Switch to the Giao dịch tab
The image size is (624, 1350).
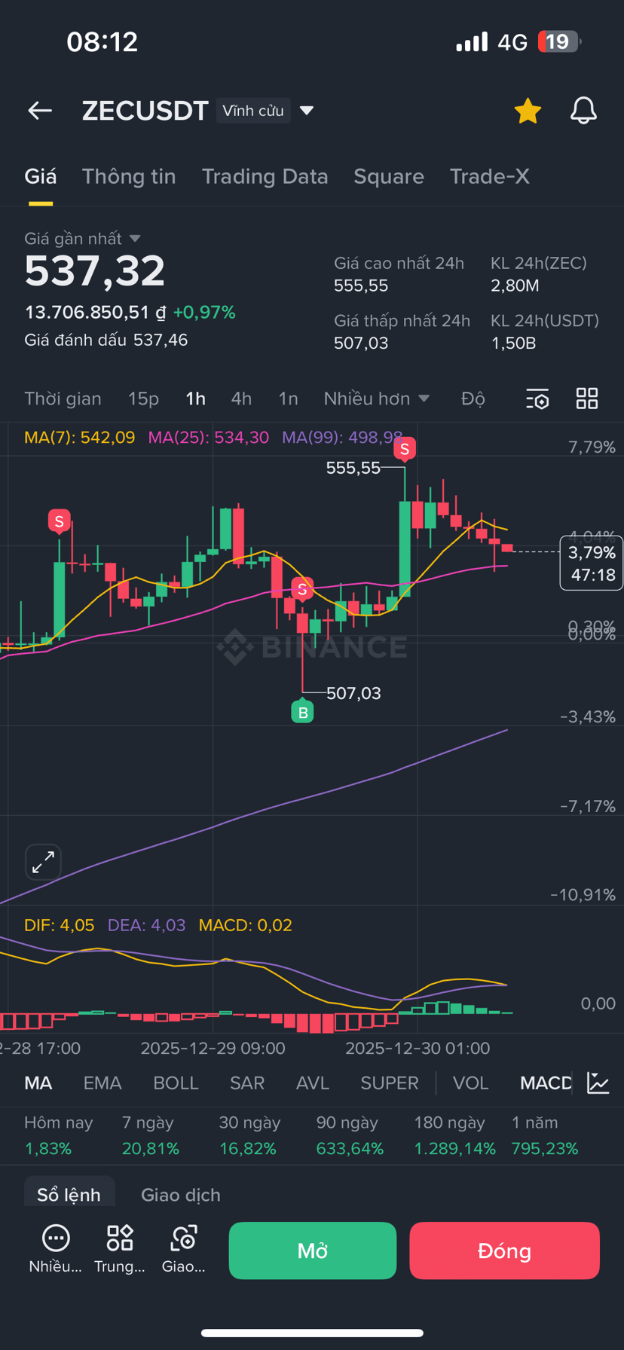tap(181, 1195)
